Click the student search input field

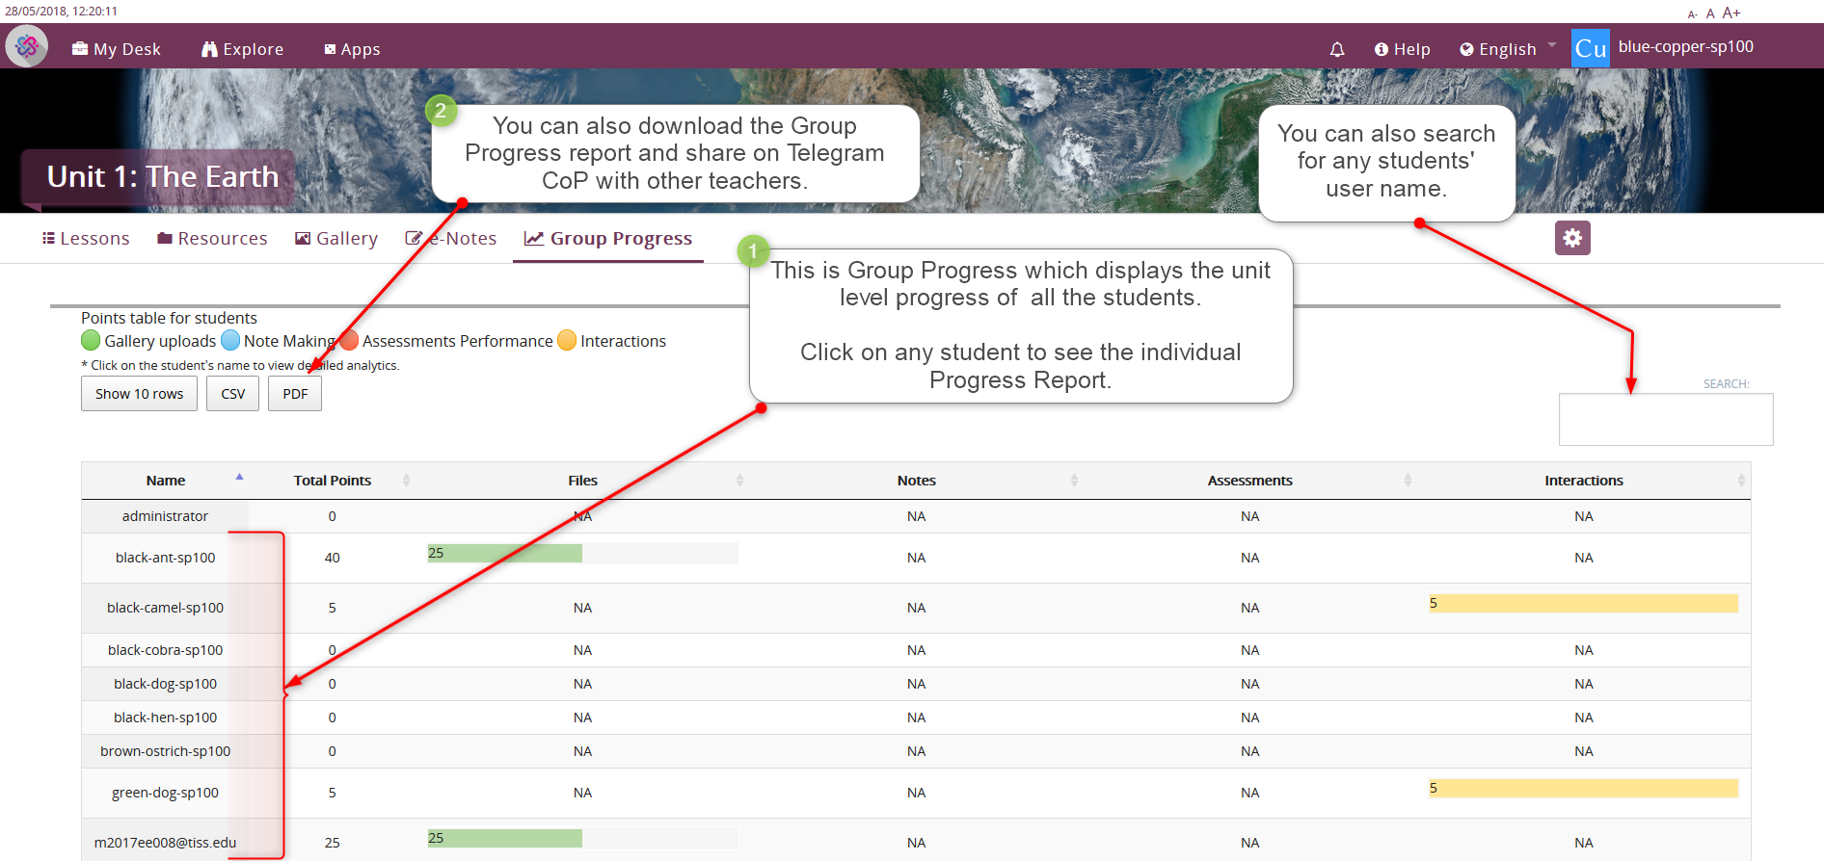pyautogui.click(x=1665, y=420)
